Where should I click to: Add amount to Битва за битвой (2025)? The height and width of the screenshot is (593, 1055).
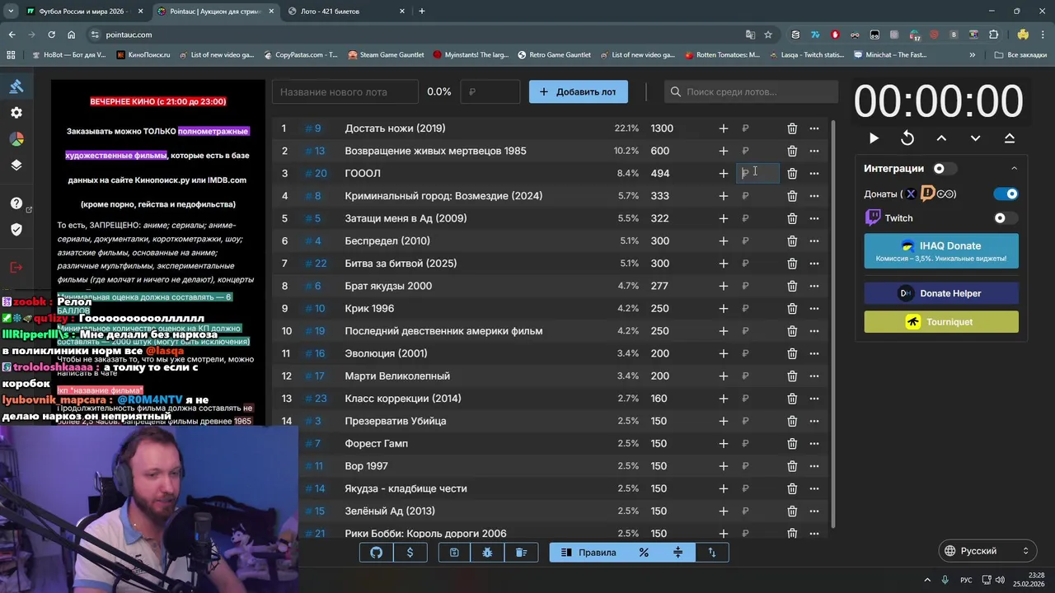click(723, 264)
